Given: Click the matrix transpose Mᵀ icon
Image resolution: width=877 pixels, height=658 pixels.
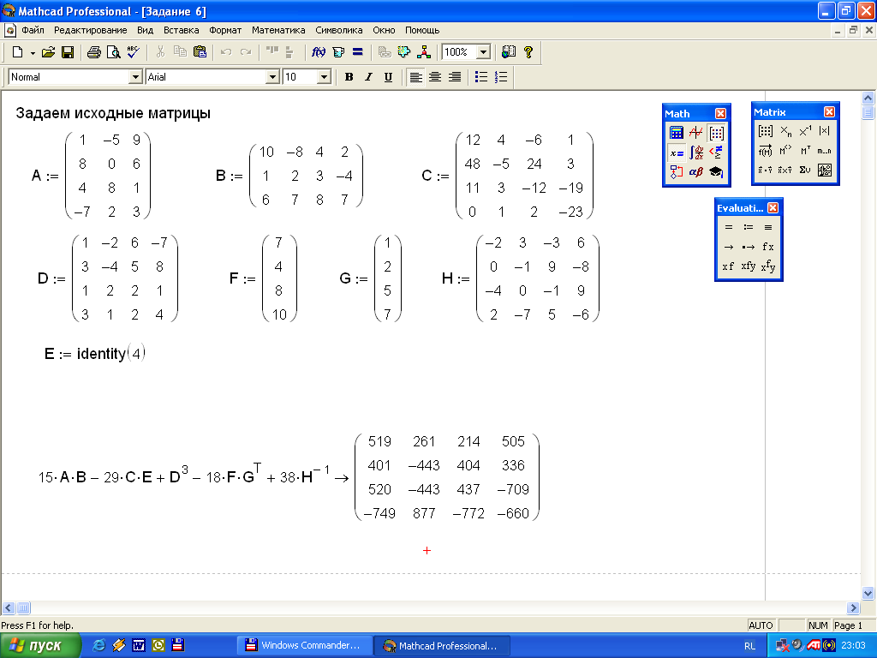Looking at the screenshot, I should 805,151.
